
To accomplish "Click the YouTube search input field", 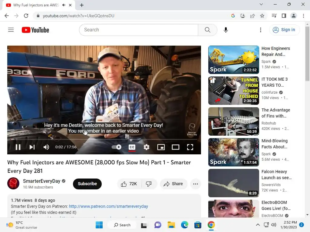I will [x=139, y=30].
